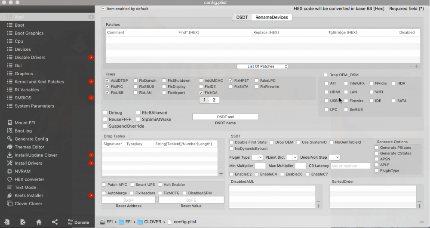430x228 pixels.
Task: Open Clover Cloner
Action: click(25, 203)
